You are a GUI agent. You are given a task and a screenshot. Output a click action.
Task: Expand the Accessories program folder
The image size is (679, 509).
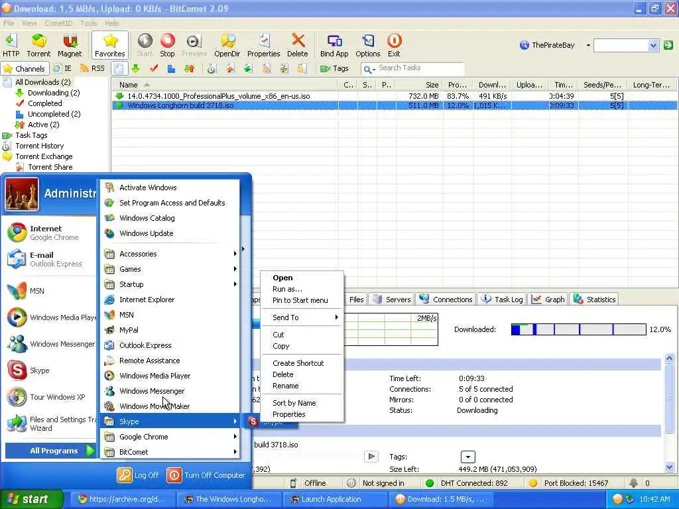pyautogui.click(x=171, y=254)
